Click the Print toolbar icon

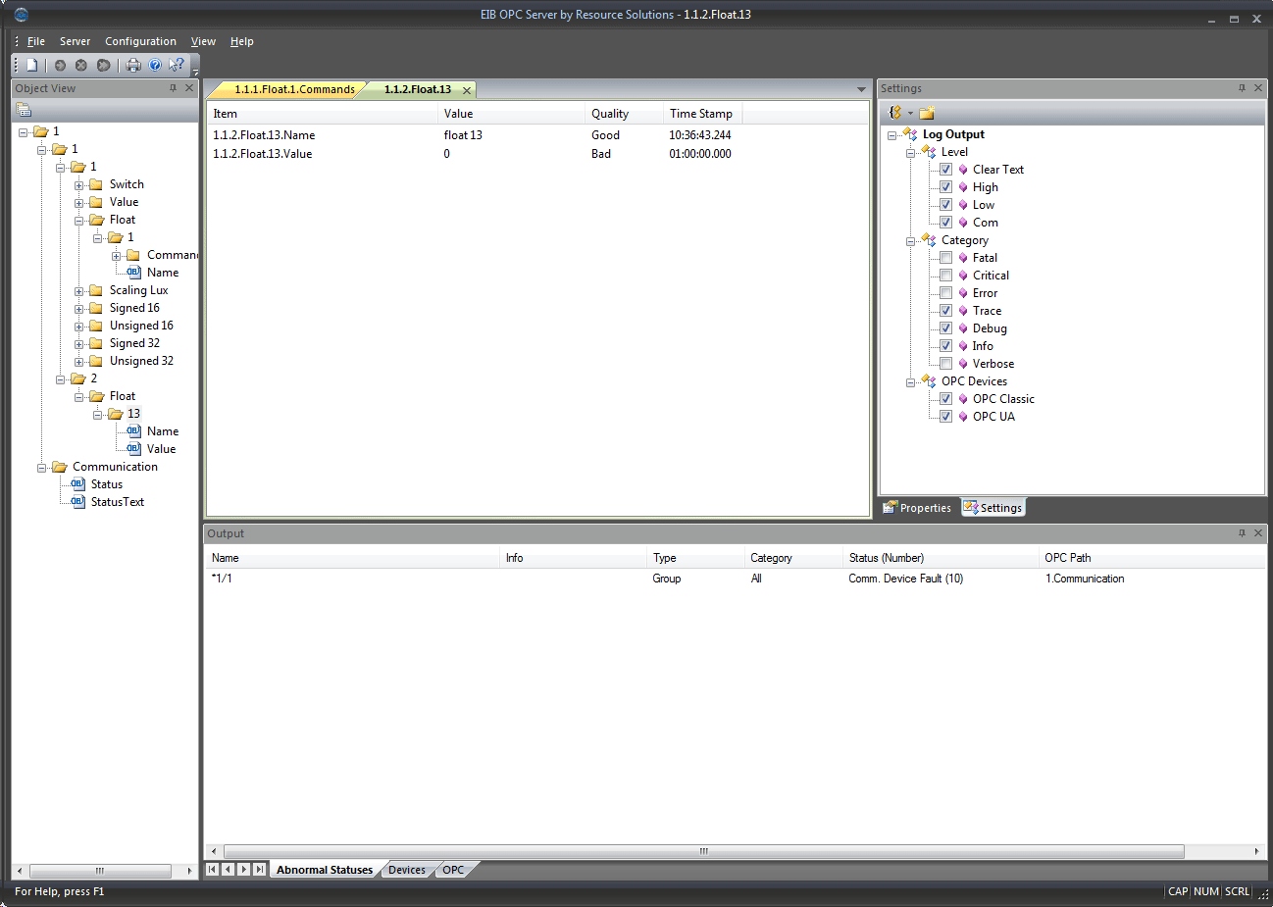133,66
